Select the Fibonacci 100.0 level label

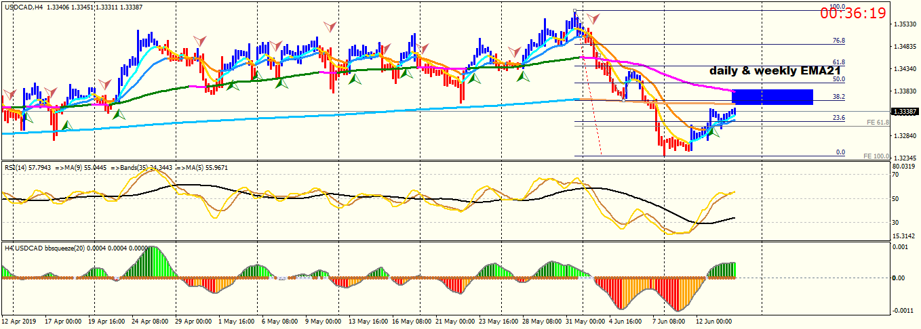click(837, 7)
